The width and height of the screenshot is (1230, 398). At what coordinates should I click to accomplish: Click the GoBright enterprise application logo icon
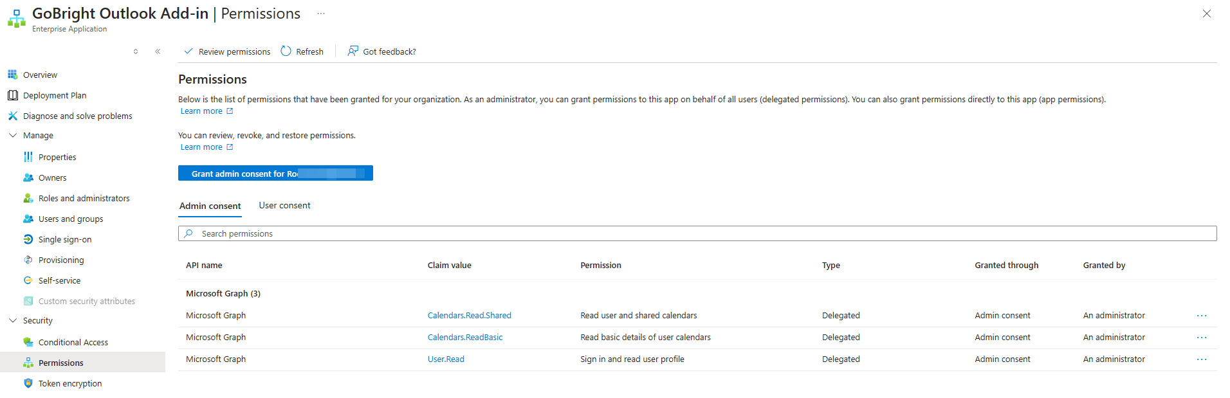[x=17, y=19]
